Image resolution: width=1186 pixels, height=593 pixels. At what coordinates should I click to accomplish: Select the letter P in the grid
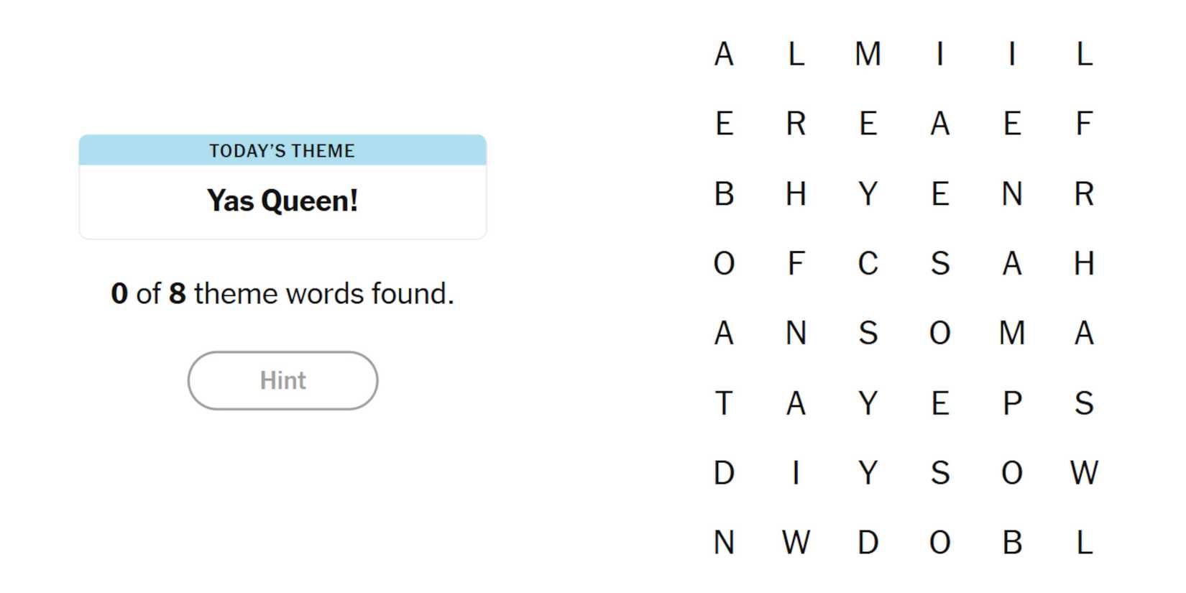click(x=1012, y=403)
